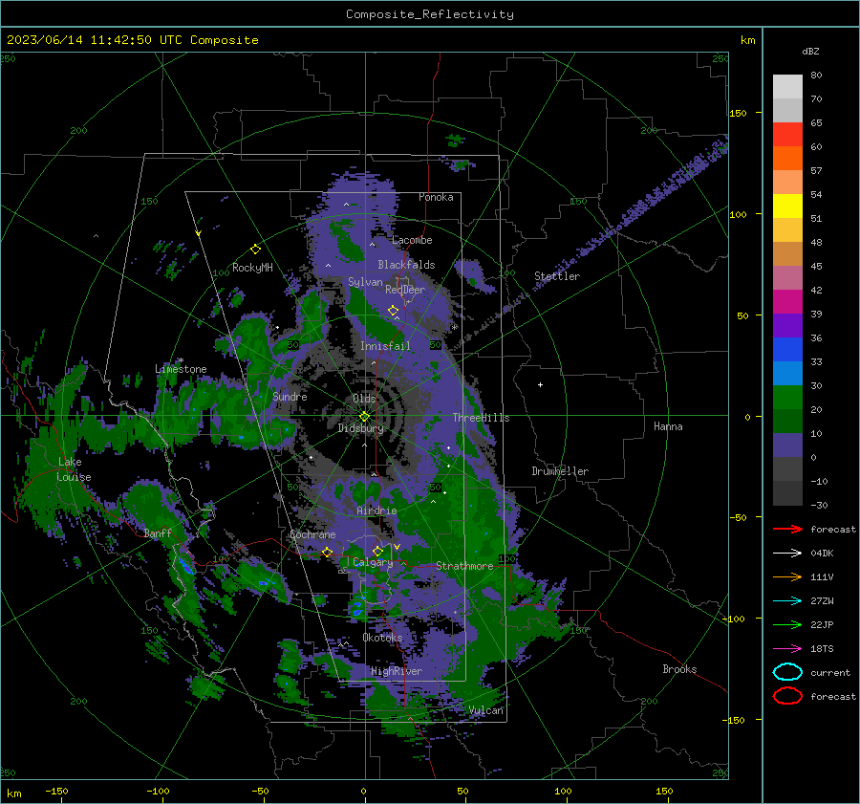Select the Hanna label
Viewport: 860px width, 804px height.
point(668,426)
